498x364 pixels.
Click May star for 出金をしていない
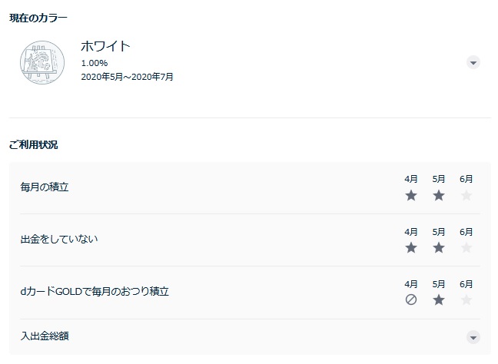(439, 247)
